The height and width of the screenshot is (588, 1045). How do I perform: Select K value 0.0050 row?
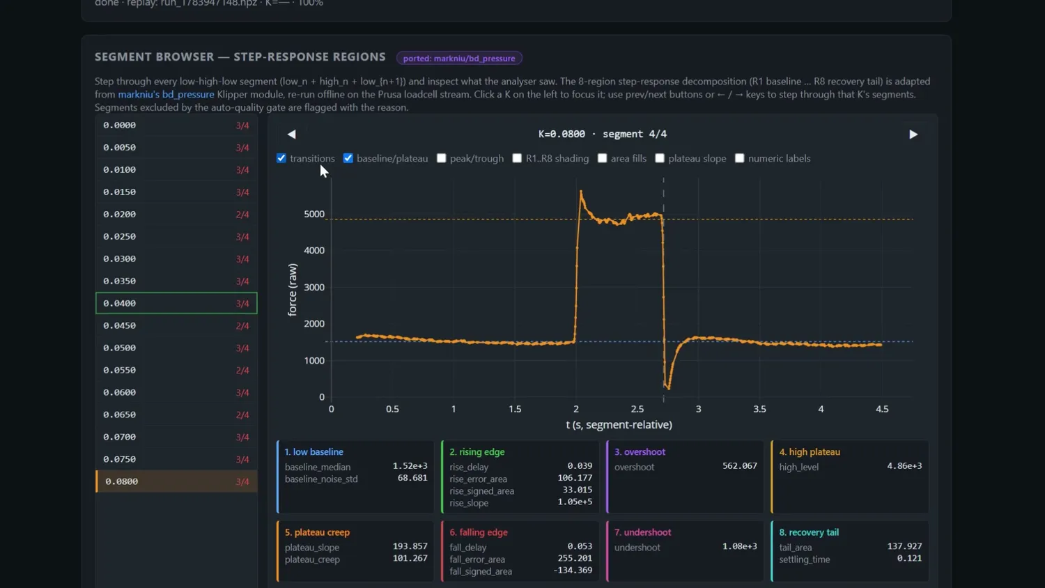176,148
